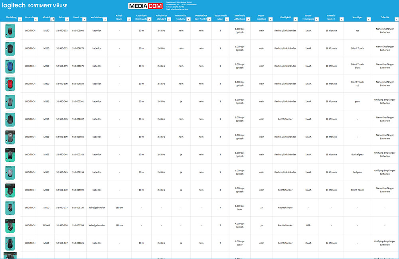Viewport: 399px width, 259px height.
Task: Click the Logitech logo in the header
Action: pos(14,6)
